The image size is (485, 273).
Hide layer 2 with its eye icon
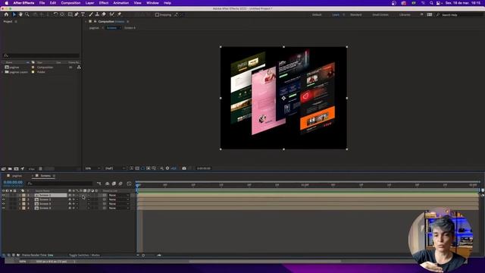[x=3, y=199]
